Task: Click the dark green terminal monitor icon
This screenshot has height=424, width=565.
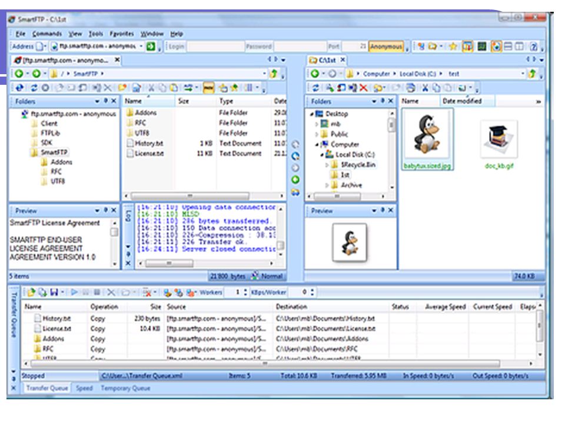Action: pos(482,46)
